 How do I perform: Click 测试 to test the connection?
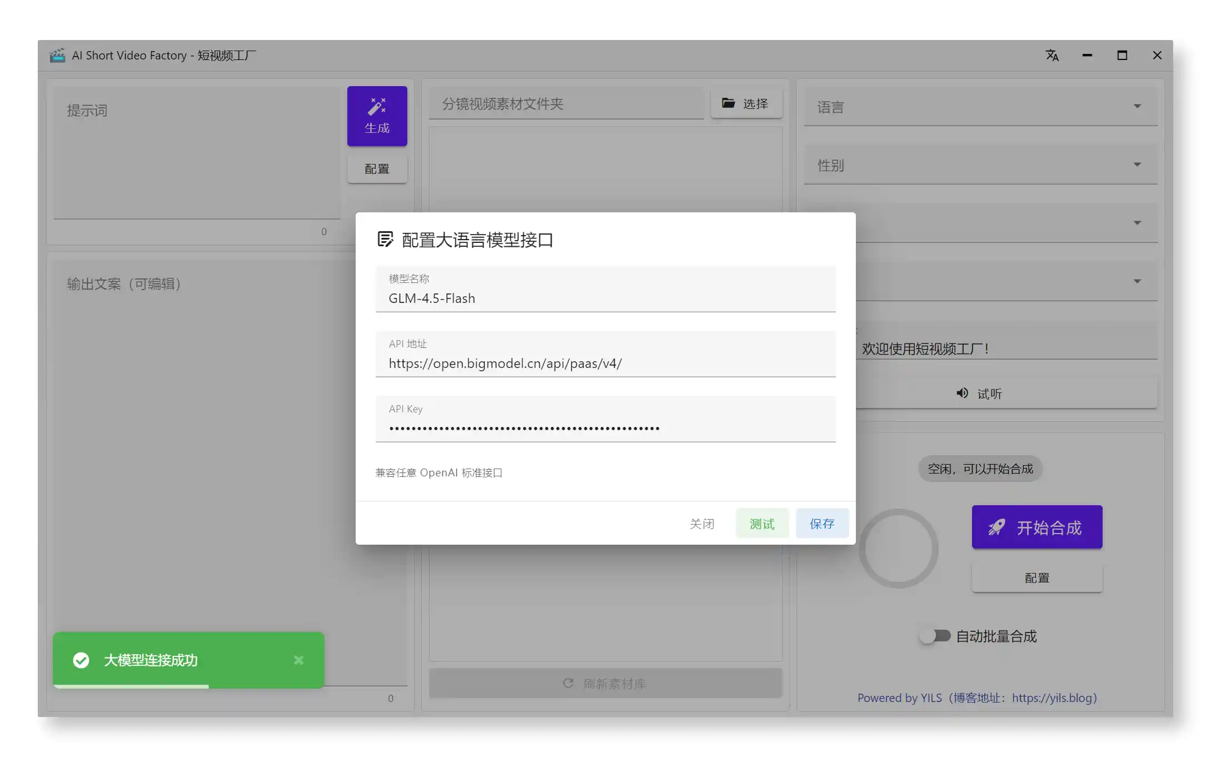point(761,524)
